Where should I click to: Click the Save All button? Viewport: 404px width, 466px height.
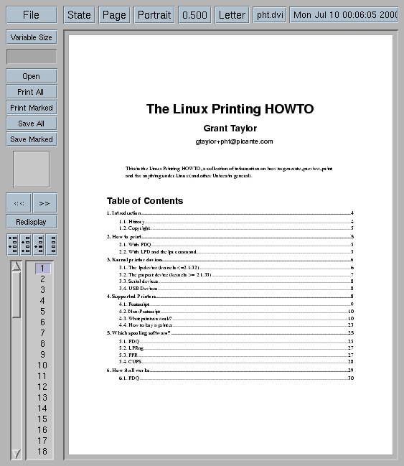pyautogui.click(x=32, y=124)
